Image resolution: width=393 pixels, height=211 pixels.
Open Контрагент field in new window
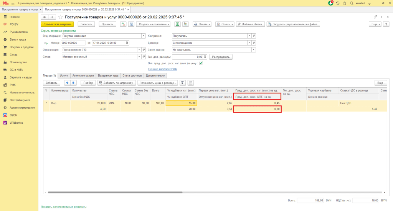tap(254, 36)
